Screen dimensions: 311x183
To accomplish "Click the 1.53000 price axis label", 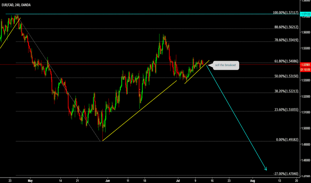I will point(305,80).
